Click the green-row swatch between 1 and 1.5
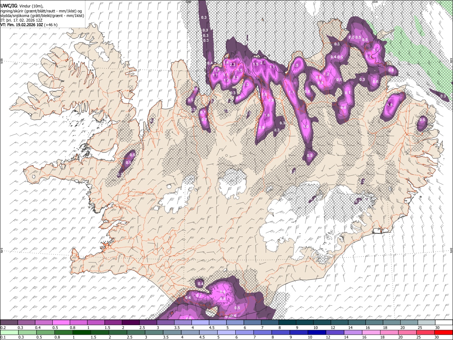 coord(81,332)
